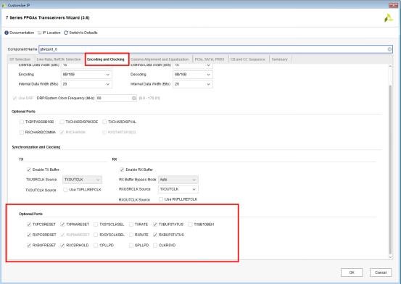
Task: Uncheck the TXPCSRESET port
Action: pos(29,225)
